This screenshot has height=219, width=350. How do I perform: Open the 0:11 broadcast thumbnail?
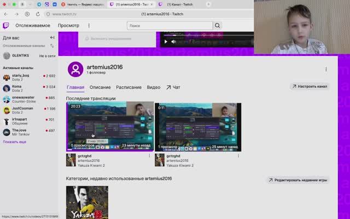tap(198, 127)
